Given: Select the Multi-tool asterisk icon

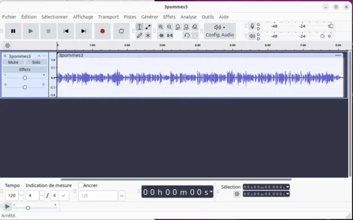Looking at the screenshot, I should pyautogui.click(x=148, y=35).
